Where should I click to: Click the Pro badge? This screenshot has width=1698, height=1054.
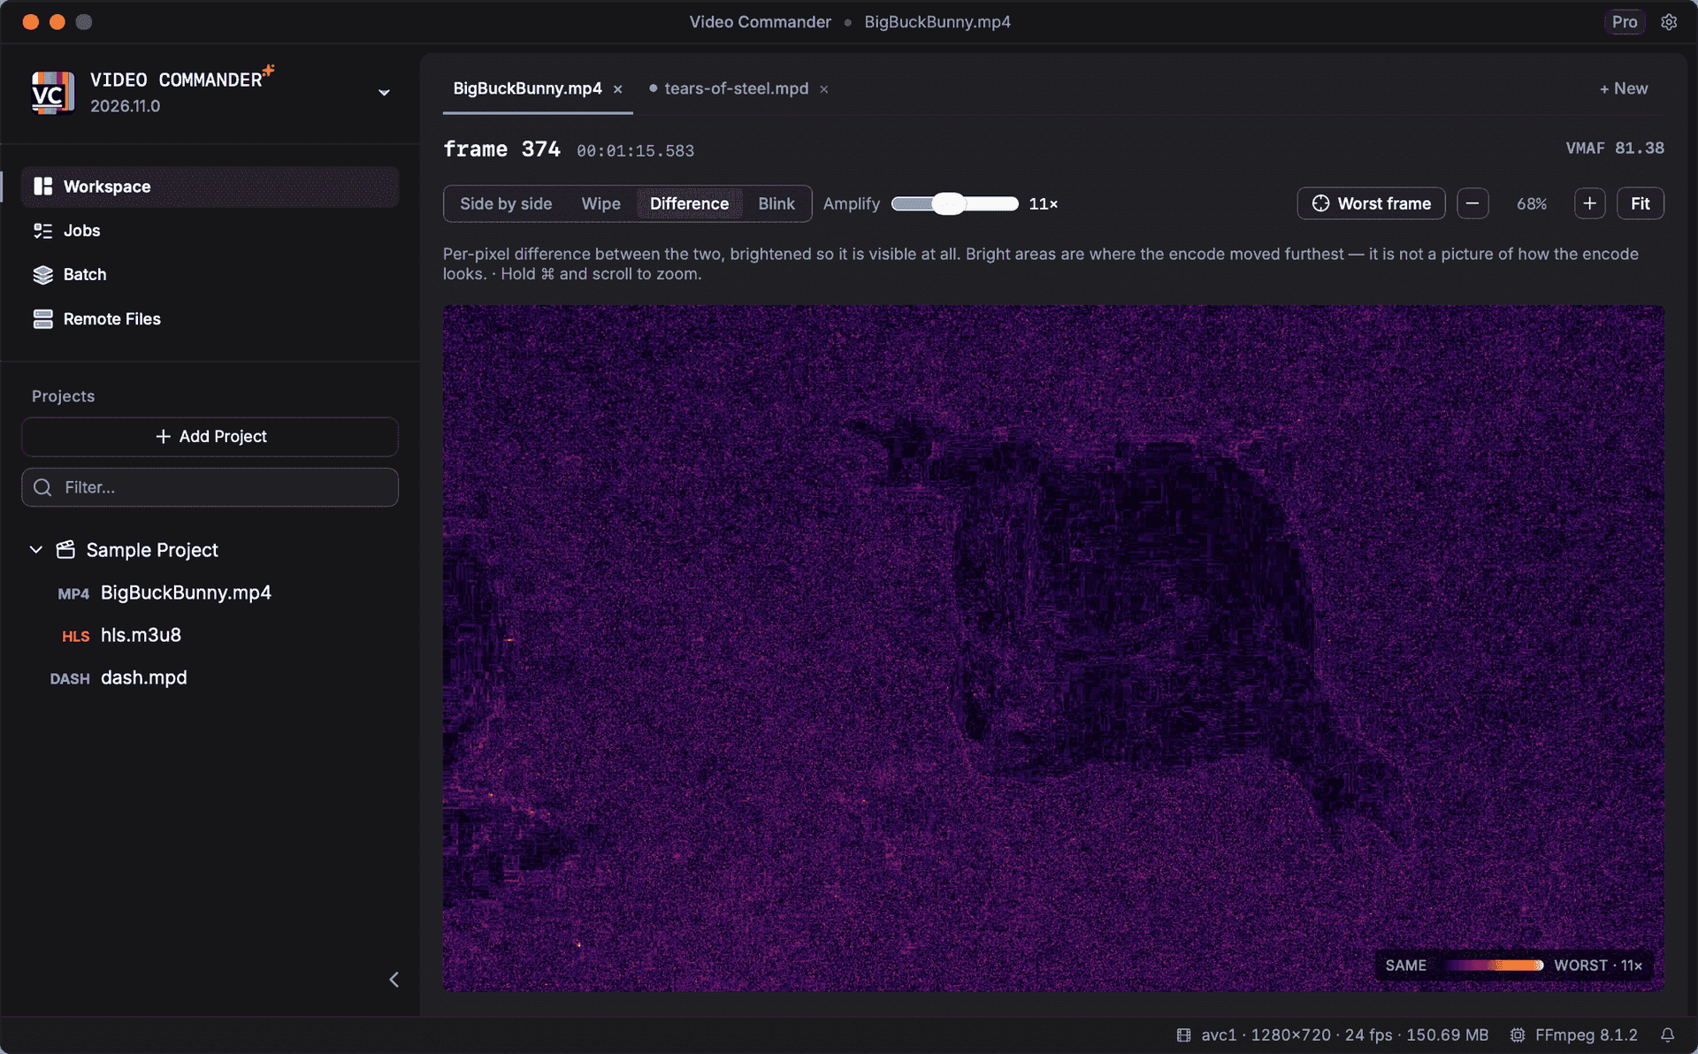(1625, 22)
